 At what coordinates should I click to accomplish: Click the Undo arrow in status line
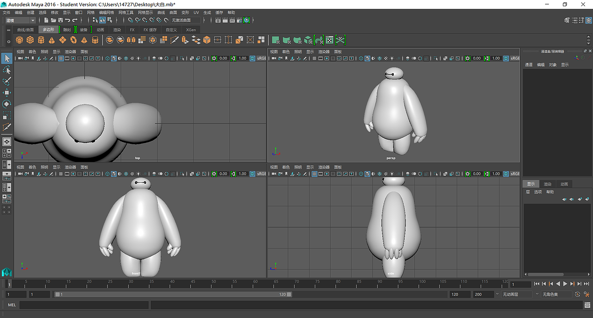[x=68, y=20]
